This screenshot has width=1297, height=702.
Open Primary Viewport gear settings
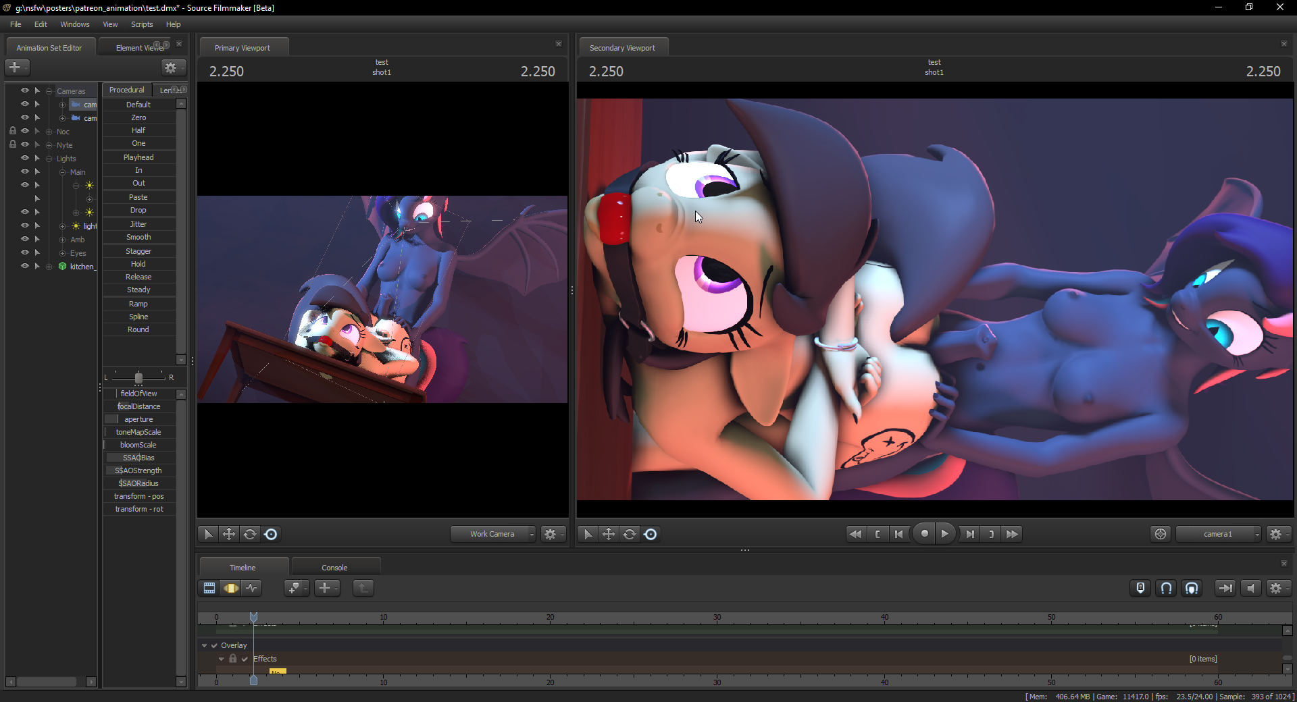(553, 534)
